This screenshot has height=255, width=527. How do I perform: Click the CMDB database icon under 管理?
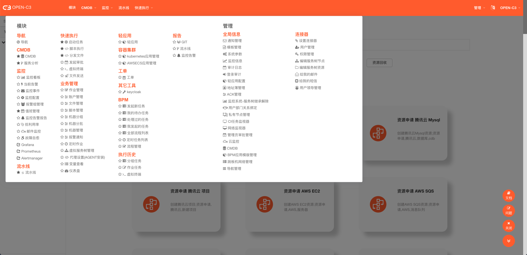(224, 148)
